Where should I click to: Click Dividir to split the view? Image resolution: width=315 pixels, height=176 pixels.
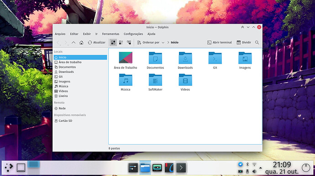click(x=244, y=42)
